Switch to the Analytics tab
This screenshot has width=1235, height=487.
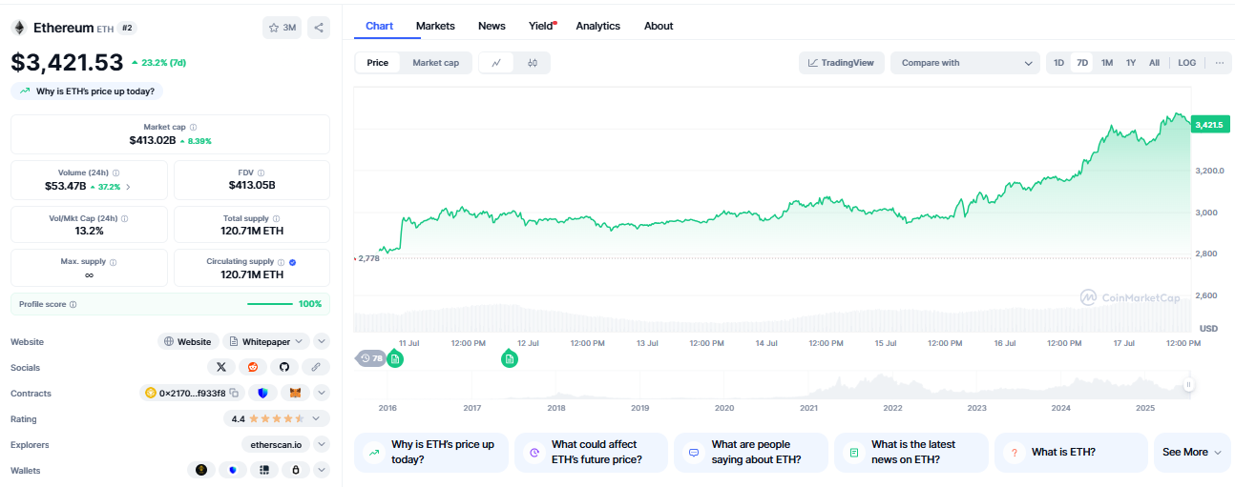point(597,26)
